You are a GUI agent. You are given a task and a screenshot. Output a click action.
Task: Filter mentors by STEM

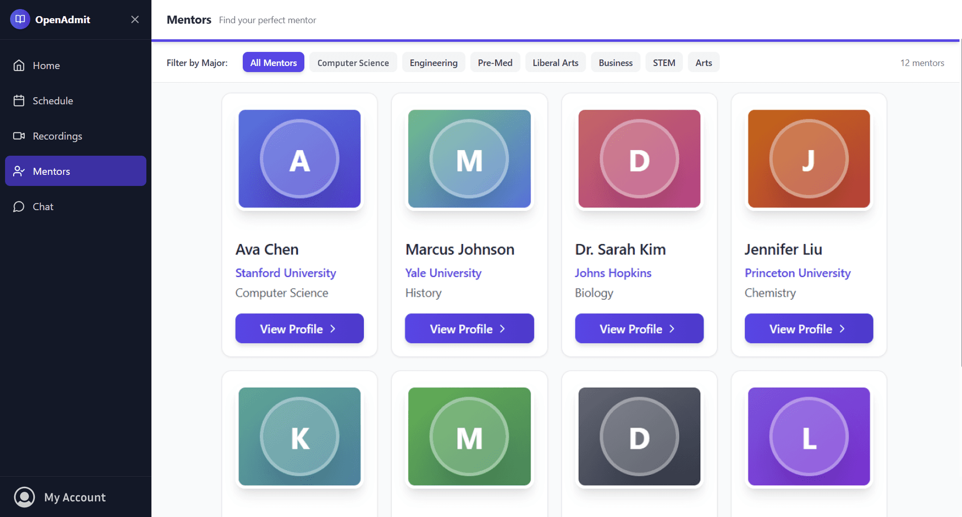pyautogui.click(x=664, y=62)
